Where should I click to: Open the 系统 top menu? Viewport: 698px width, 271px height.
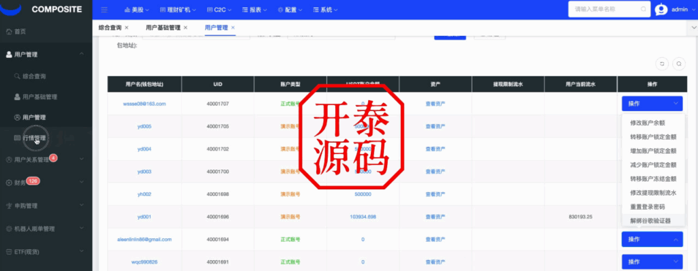pyautogui.click(x=325, y=10)
